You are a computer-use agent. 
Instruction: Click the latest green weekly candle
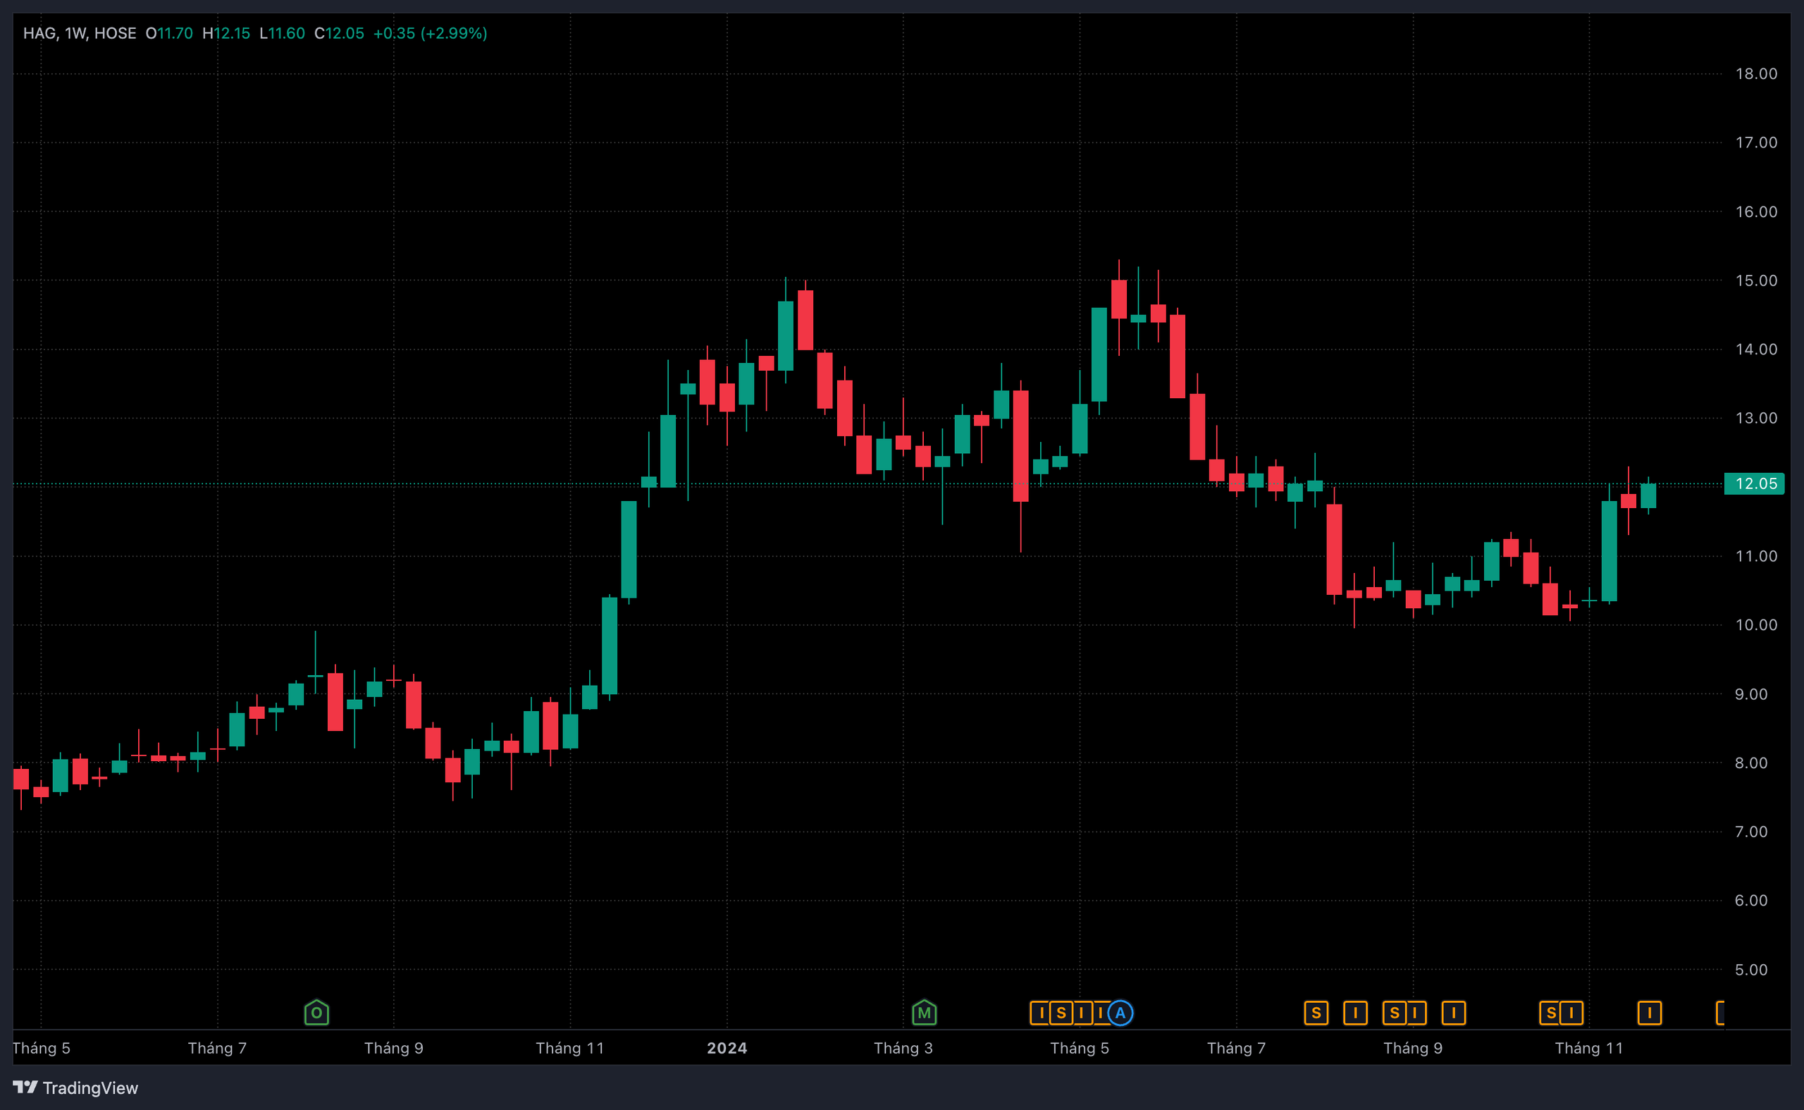pos(1648,495)
